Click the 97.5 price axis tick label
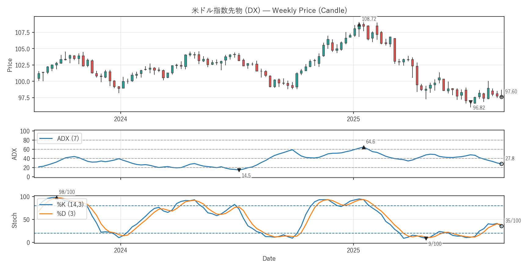Viewport: 528px width, 268px height. (x=24, y=98)
